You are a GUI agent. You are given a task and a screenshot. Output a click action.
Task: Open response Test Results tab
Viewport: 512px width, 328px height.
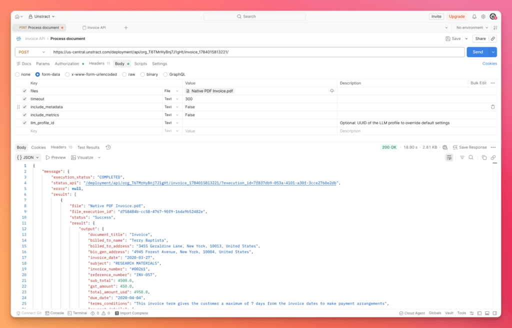tap(88, 147)
